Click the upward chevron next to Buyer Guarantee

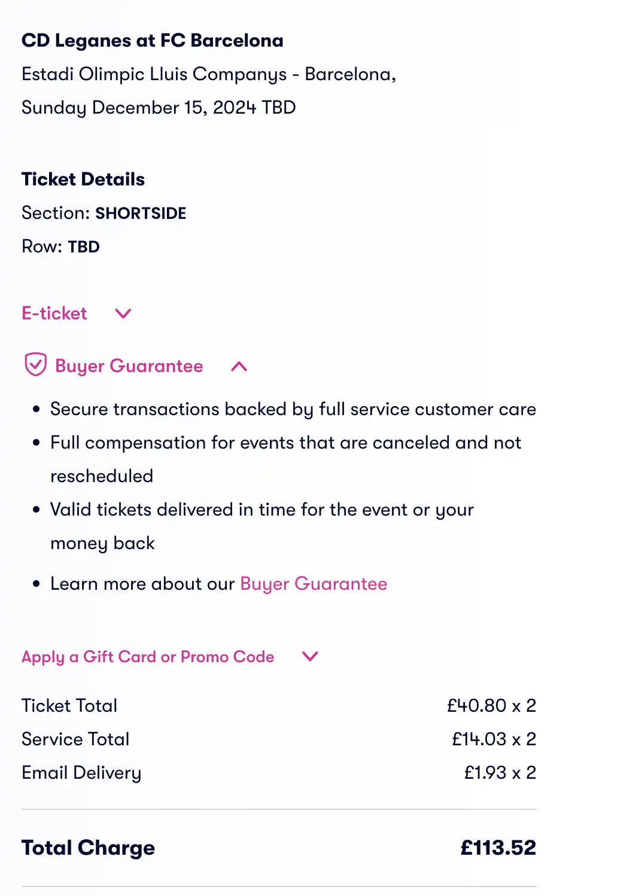pos(239,365)
